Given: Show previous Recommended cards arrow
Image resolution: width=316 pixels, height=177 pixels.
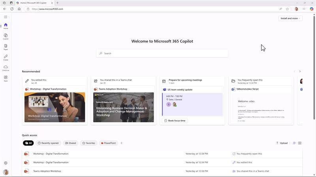Looking at the screenshot, I should [294, 71].
